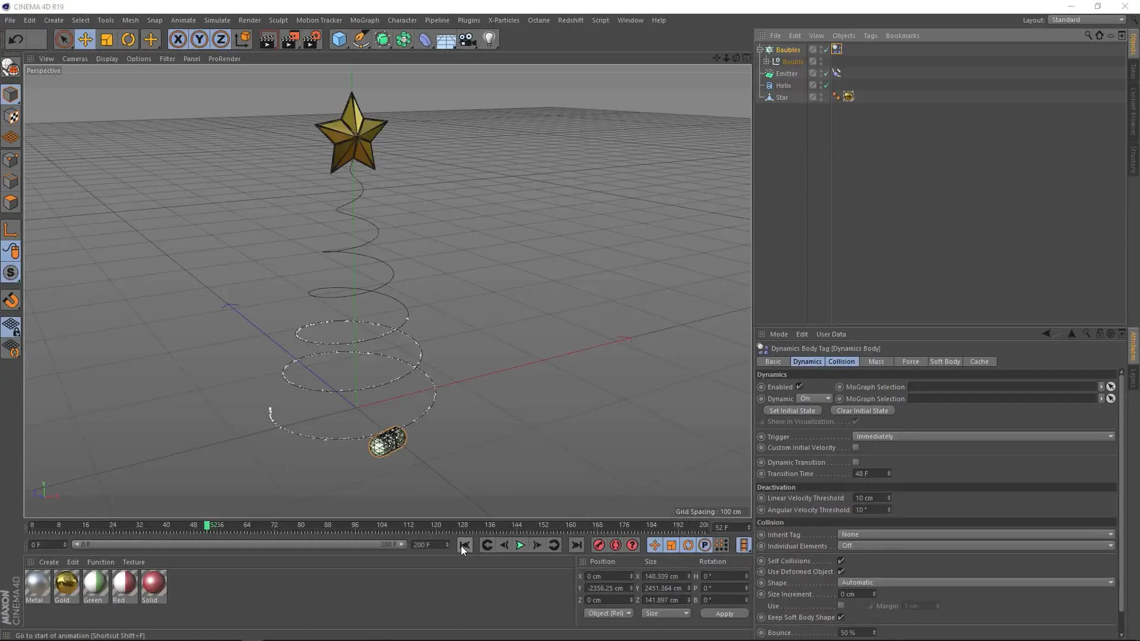The height and width of the screenshot is (641, 1140).
Task: Toggle Use Deformed Object checkbox
Action: [x=841, y=572]
